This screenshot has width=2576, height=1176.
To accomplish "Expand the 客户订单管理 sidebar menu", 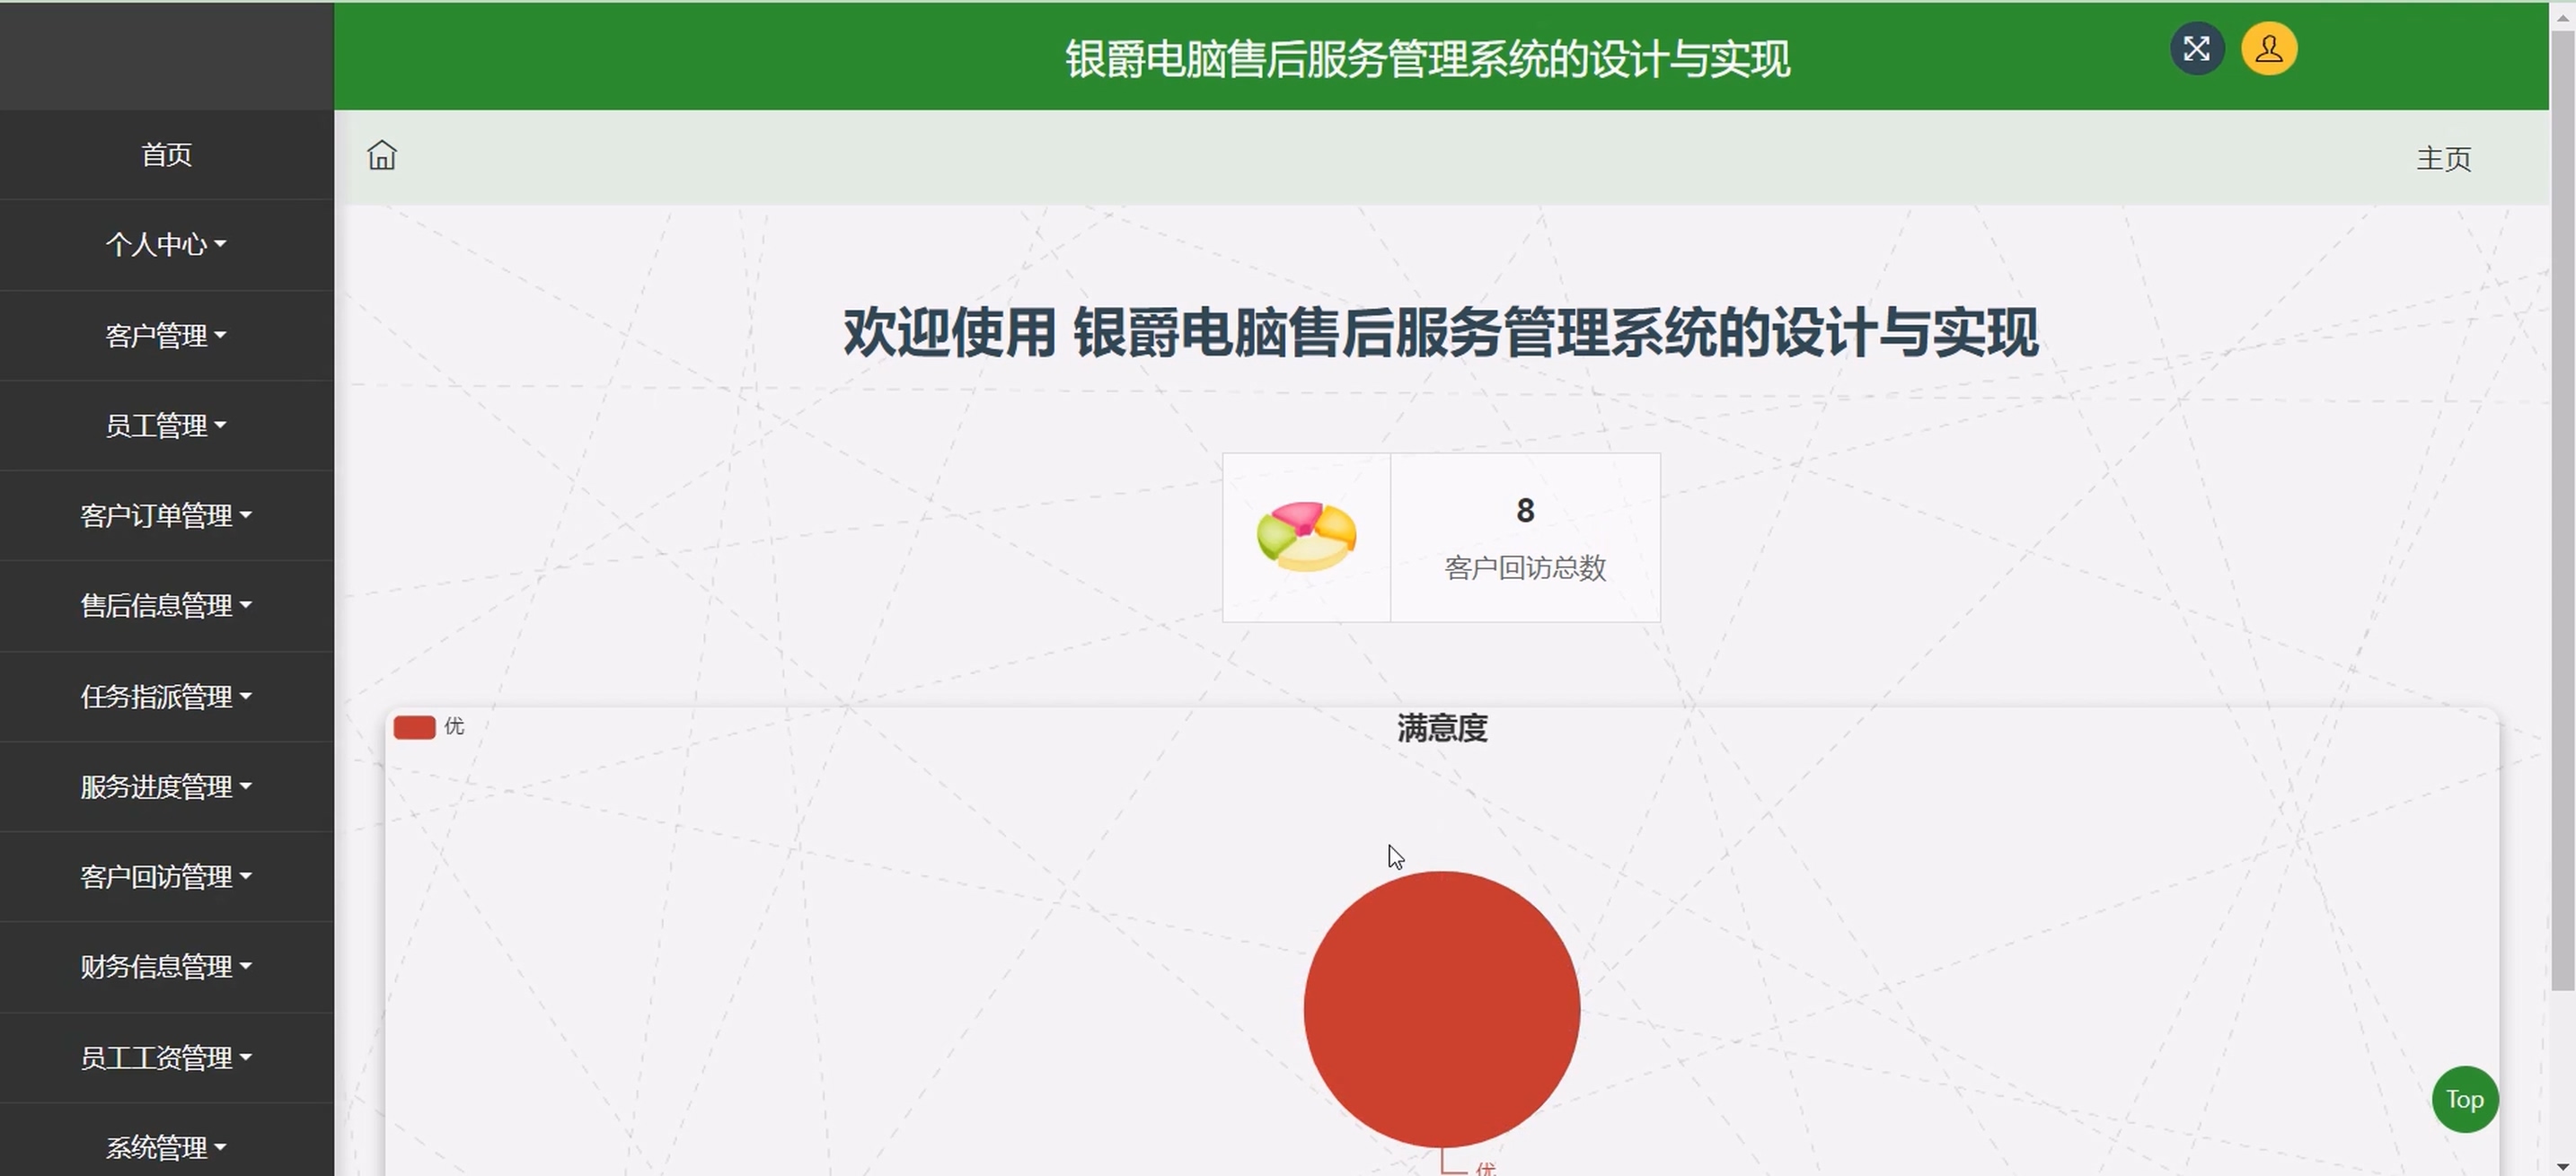I will point(167,515).
